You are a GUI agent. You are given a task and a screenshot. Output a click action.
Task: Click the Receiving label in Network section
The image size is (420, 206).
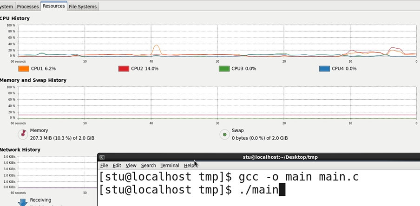[x=40, y=200]
